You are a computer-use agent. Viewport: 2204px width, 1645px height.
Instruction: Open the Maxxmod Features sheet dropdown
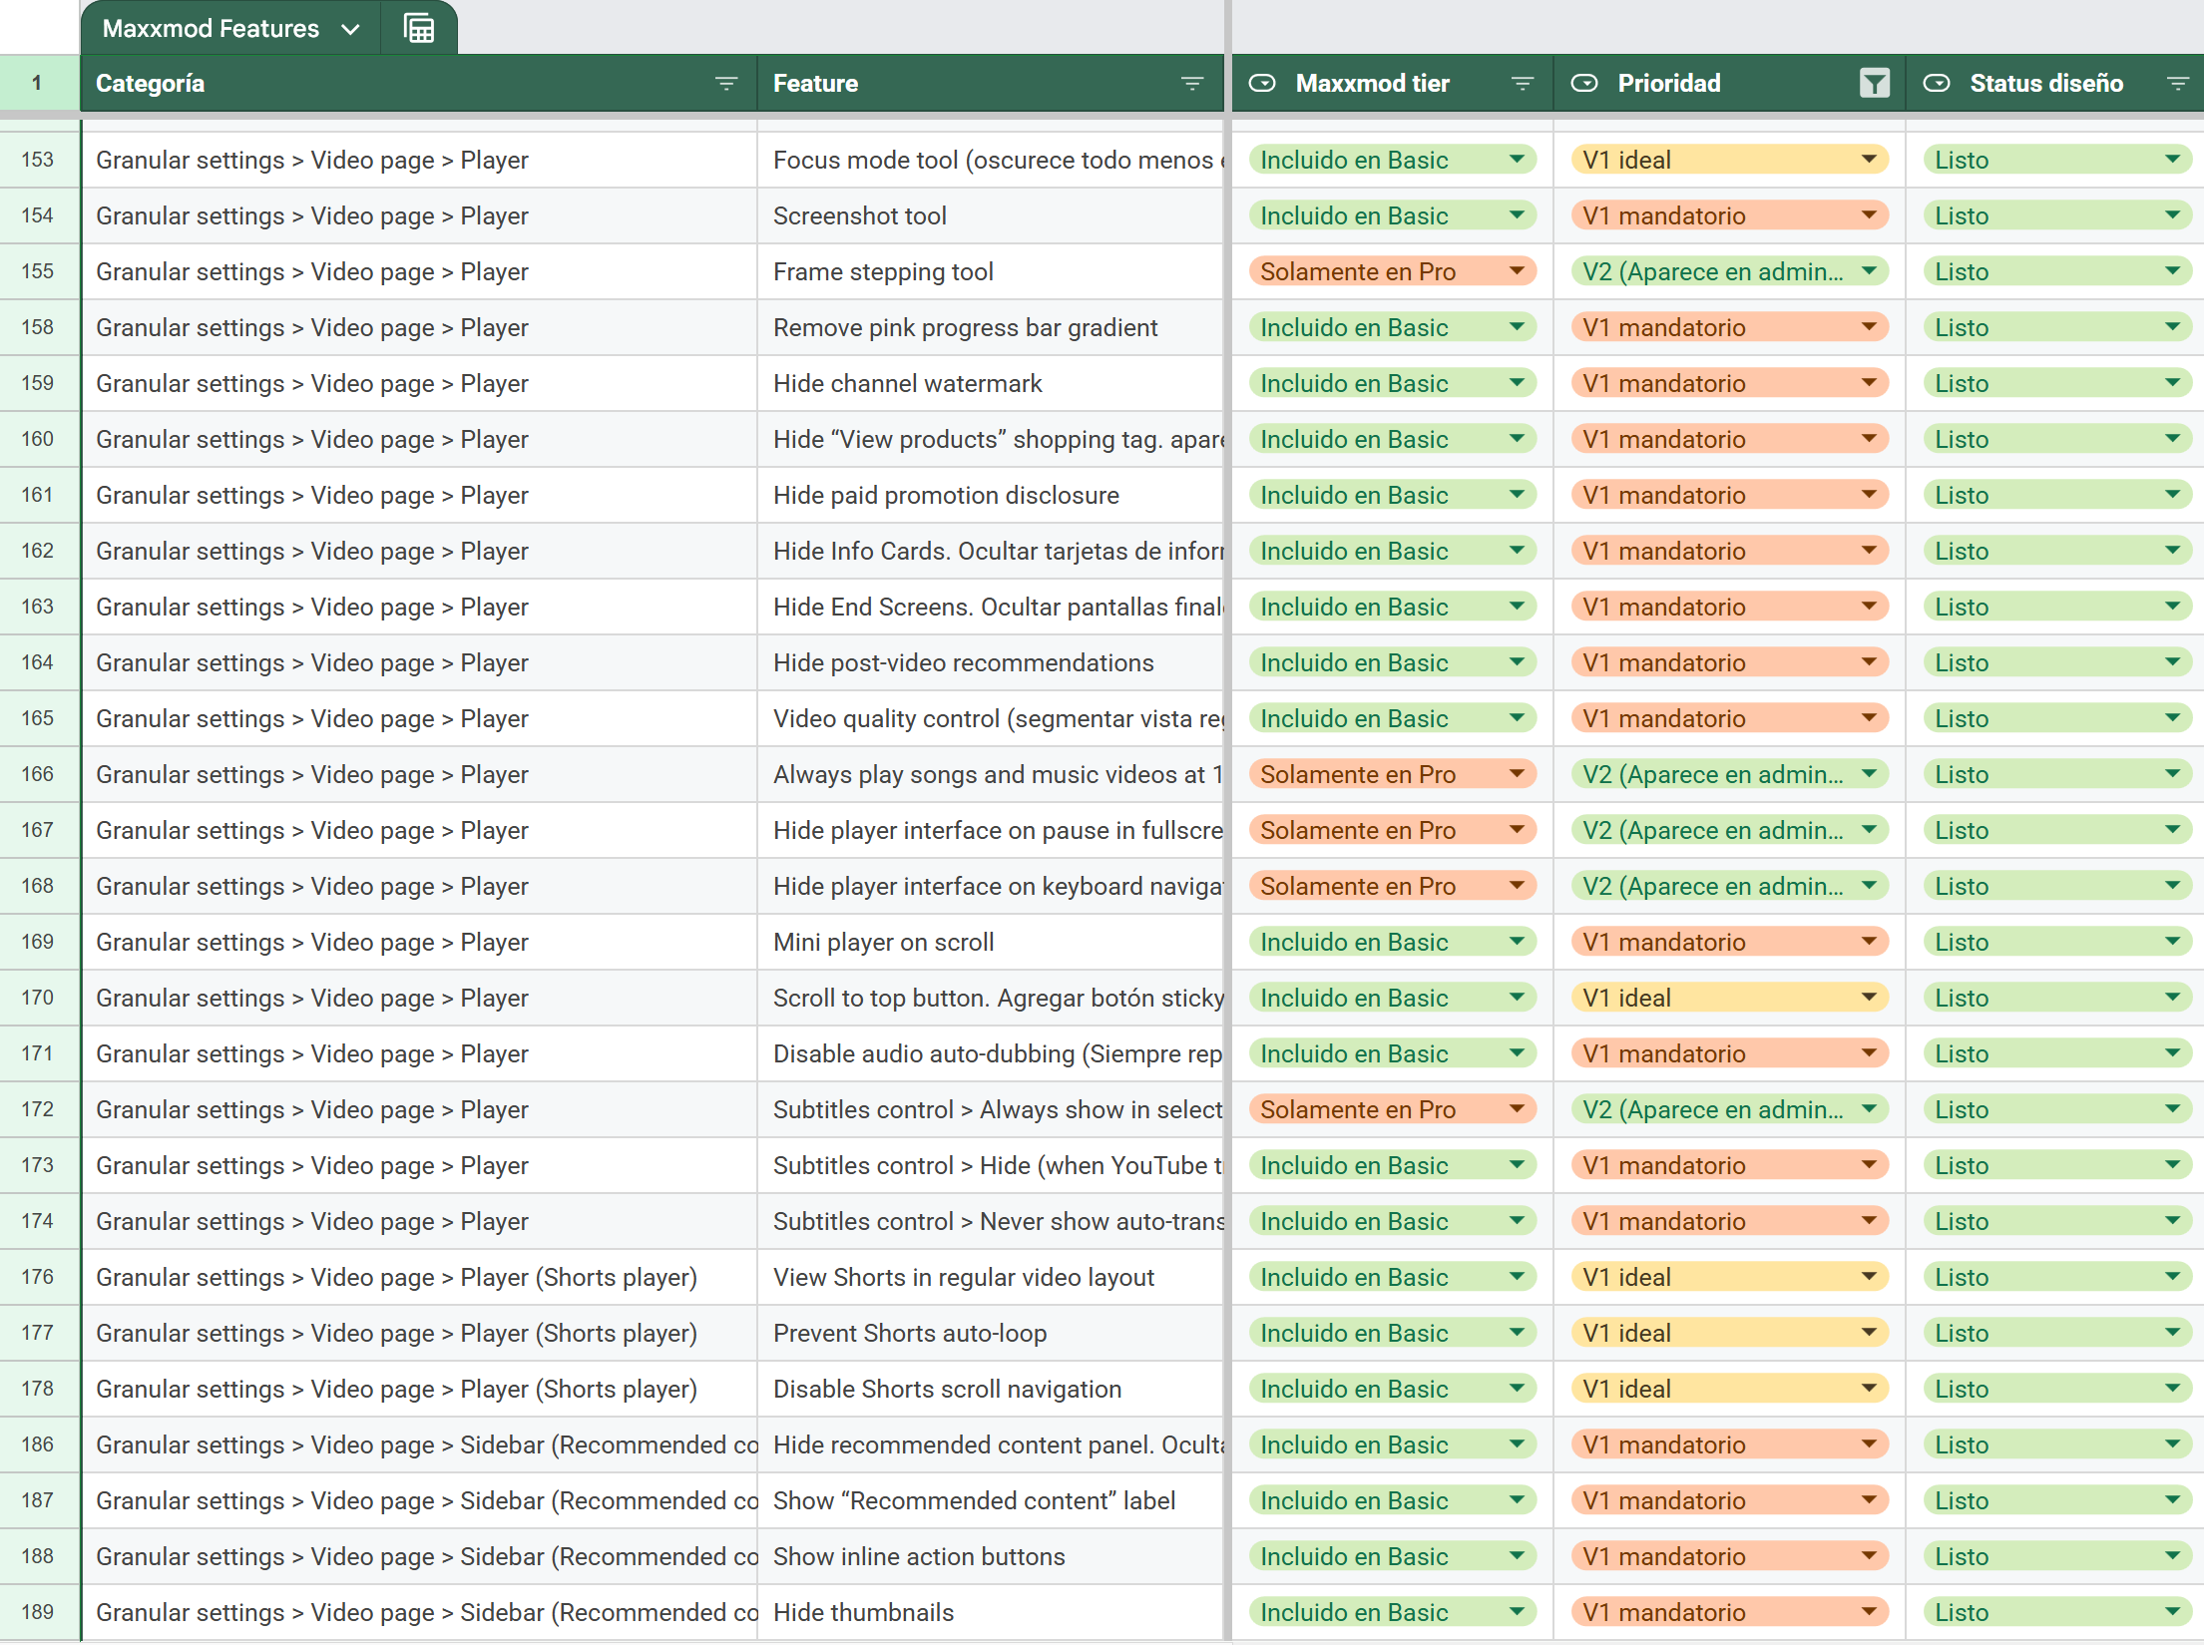point(351,28)
